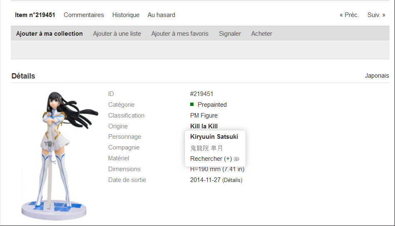Image resolution: width=395 pixels, height=226 pixels.
Task: Click Ajouter à ma collection
Action: [x=50, y=34]
